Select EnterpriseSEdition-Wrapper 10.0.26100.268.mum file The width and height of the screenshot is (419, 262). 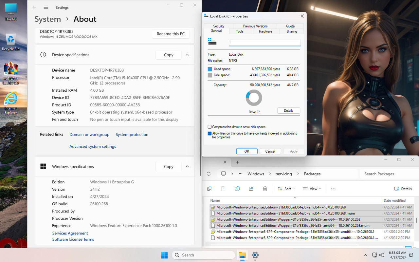coord(311,226)
